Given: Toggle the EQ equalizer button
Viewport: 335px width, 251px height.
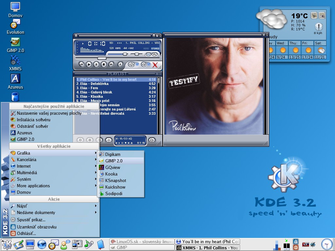Looking at the screenshot, I should point(149,55).
